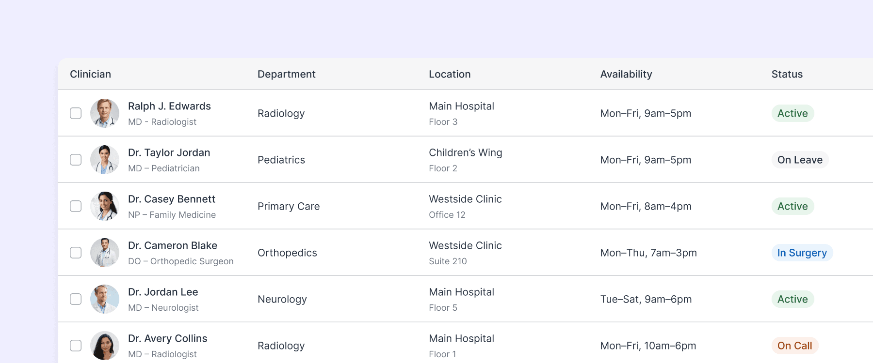This screenshot has height=363, width=873.
Task: Click the In Surgery badge for Cameron Blake
Action: [802, 252]
